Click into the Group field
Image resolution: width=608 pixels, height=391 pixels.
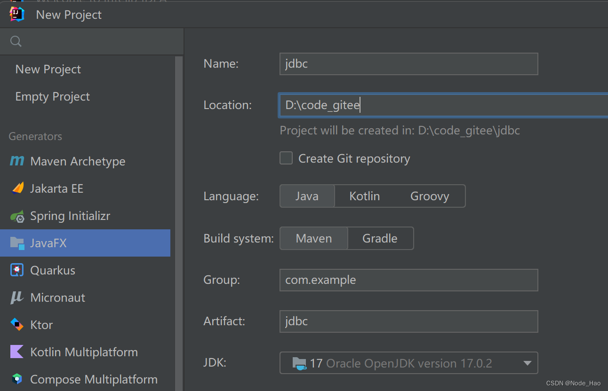point(408,280)
